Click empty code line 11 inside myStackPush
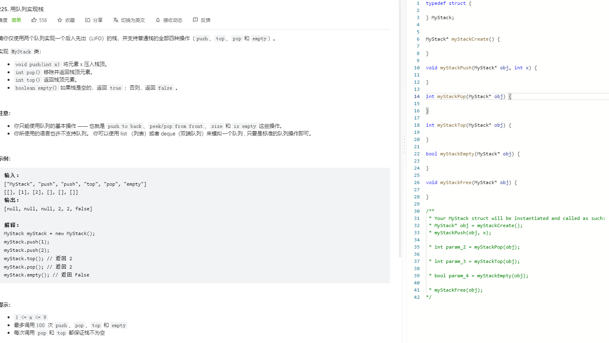The image size is (609, 343). point(517,75)
